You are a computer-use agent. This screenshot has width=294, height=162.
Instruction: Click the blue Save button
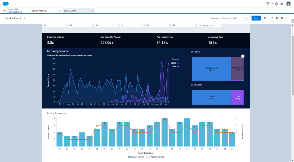pos(256,18)
